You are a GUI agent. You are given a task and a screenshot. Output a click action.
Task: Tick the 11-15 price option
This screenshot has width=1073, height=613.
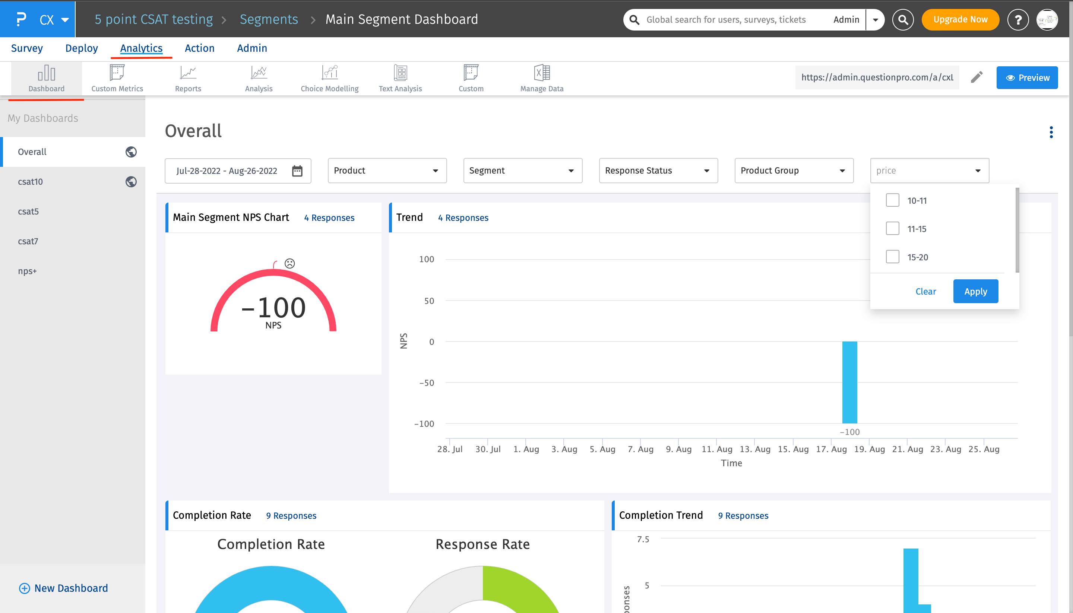pos(892,229)
